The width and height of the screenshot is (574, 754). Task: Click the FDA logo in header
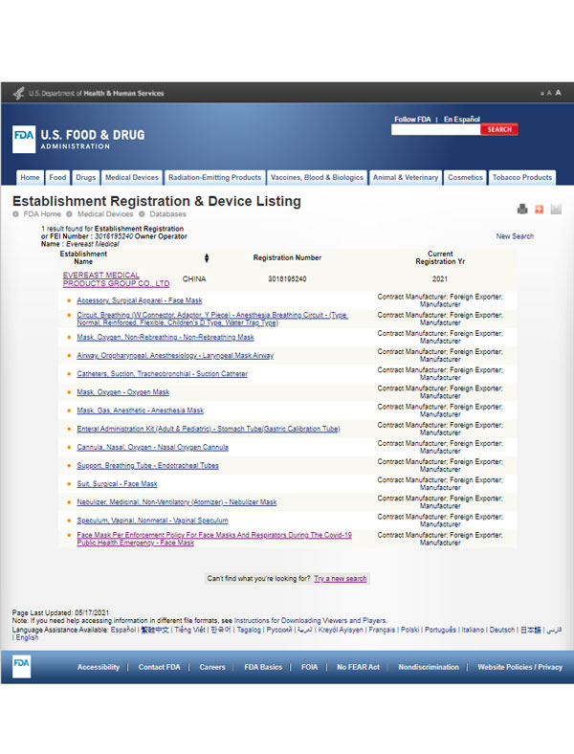pyautogui.click(x=24, y=140)
